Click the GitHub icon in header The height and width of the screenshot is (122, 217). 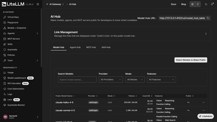click(198, 4)
